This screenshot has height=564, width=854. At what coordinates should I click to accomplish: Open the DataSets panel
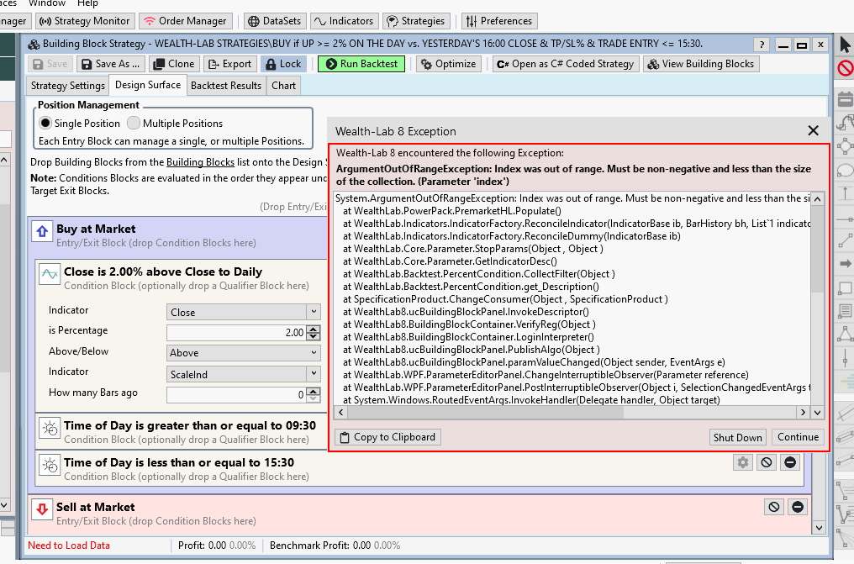point(275,21)
